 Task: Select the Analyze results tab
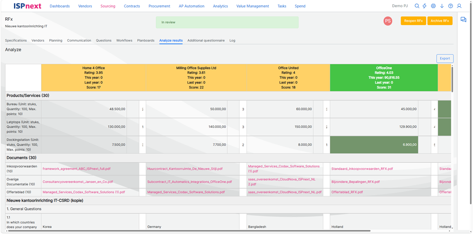click(171, 40)
